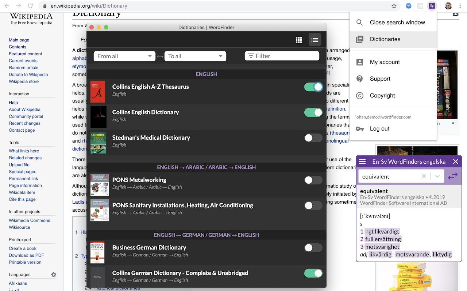Click 'Download as PDF' link
Screen dimensions: 467x291
[26, 255]
